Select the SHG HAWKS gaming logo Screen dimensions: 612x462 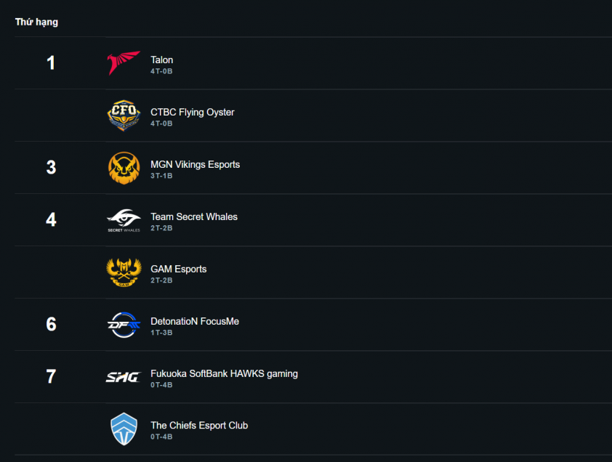(x=123, y=377)
